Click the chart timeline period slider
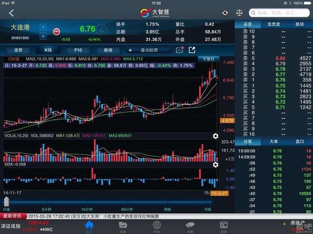The width and height of the screenshot is (313, 234). (108, 202)
